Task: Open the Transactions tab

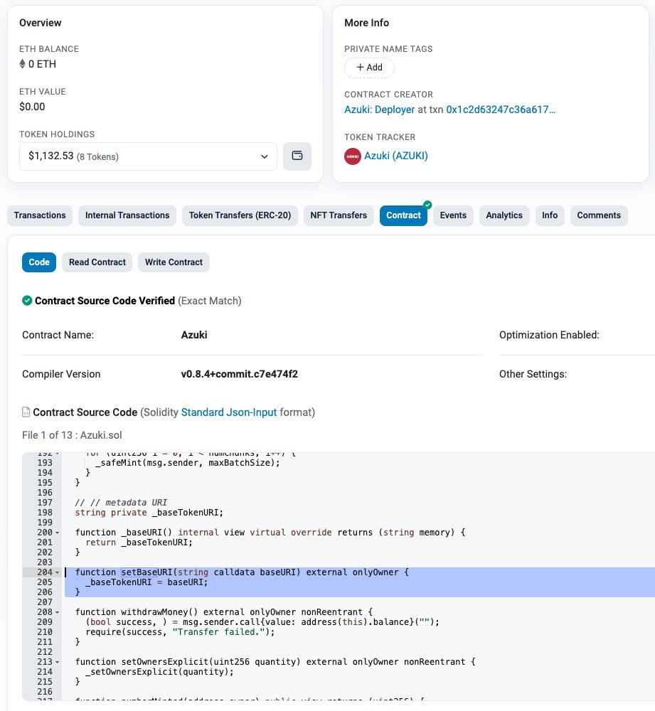Action: pyautogui.click(x=40, y=215)
